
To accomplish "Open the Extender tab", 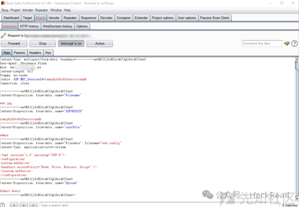I will click(141, 18).
